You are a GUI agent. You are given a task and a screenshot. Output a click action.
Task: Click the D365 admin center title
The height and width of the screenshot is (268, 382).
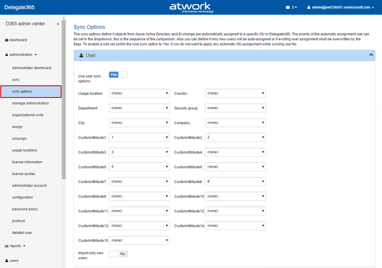click(25, 24)
